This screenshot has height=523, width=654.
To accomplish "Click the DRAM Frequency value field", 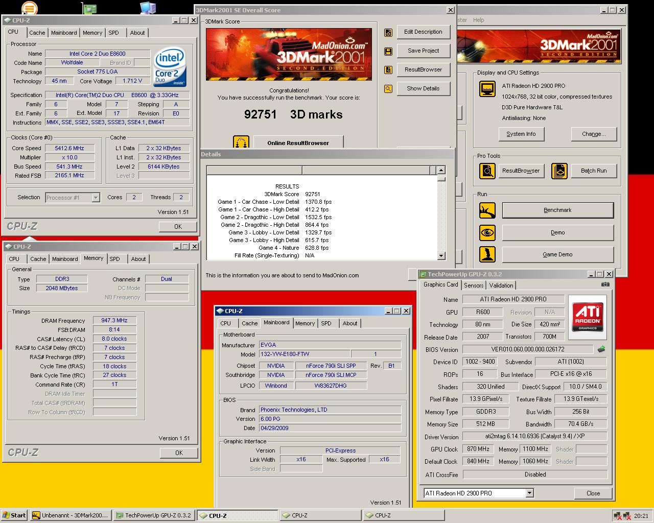I will click(x=114, y=321).
